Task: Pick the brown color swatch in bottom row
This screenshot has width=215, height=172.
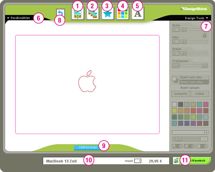Action: click(x=206, y=123)
